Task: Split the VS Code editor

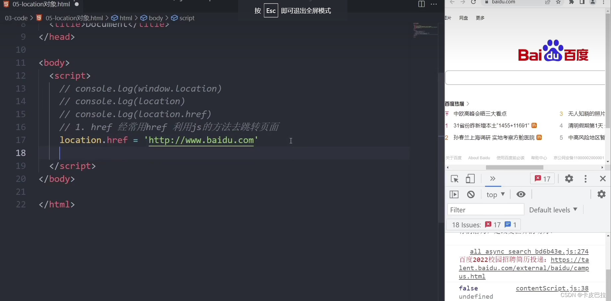Action: pos(421,4)
